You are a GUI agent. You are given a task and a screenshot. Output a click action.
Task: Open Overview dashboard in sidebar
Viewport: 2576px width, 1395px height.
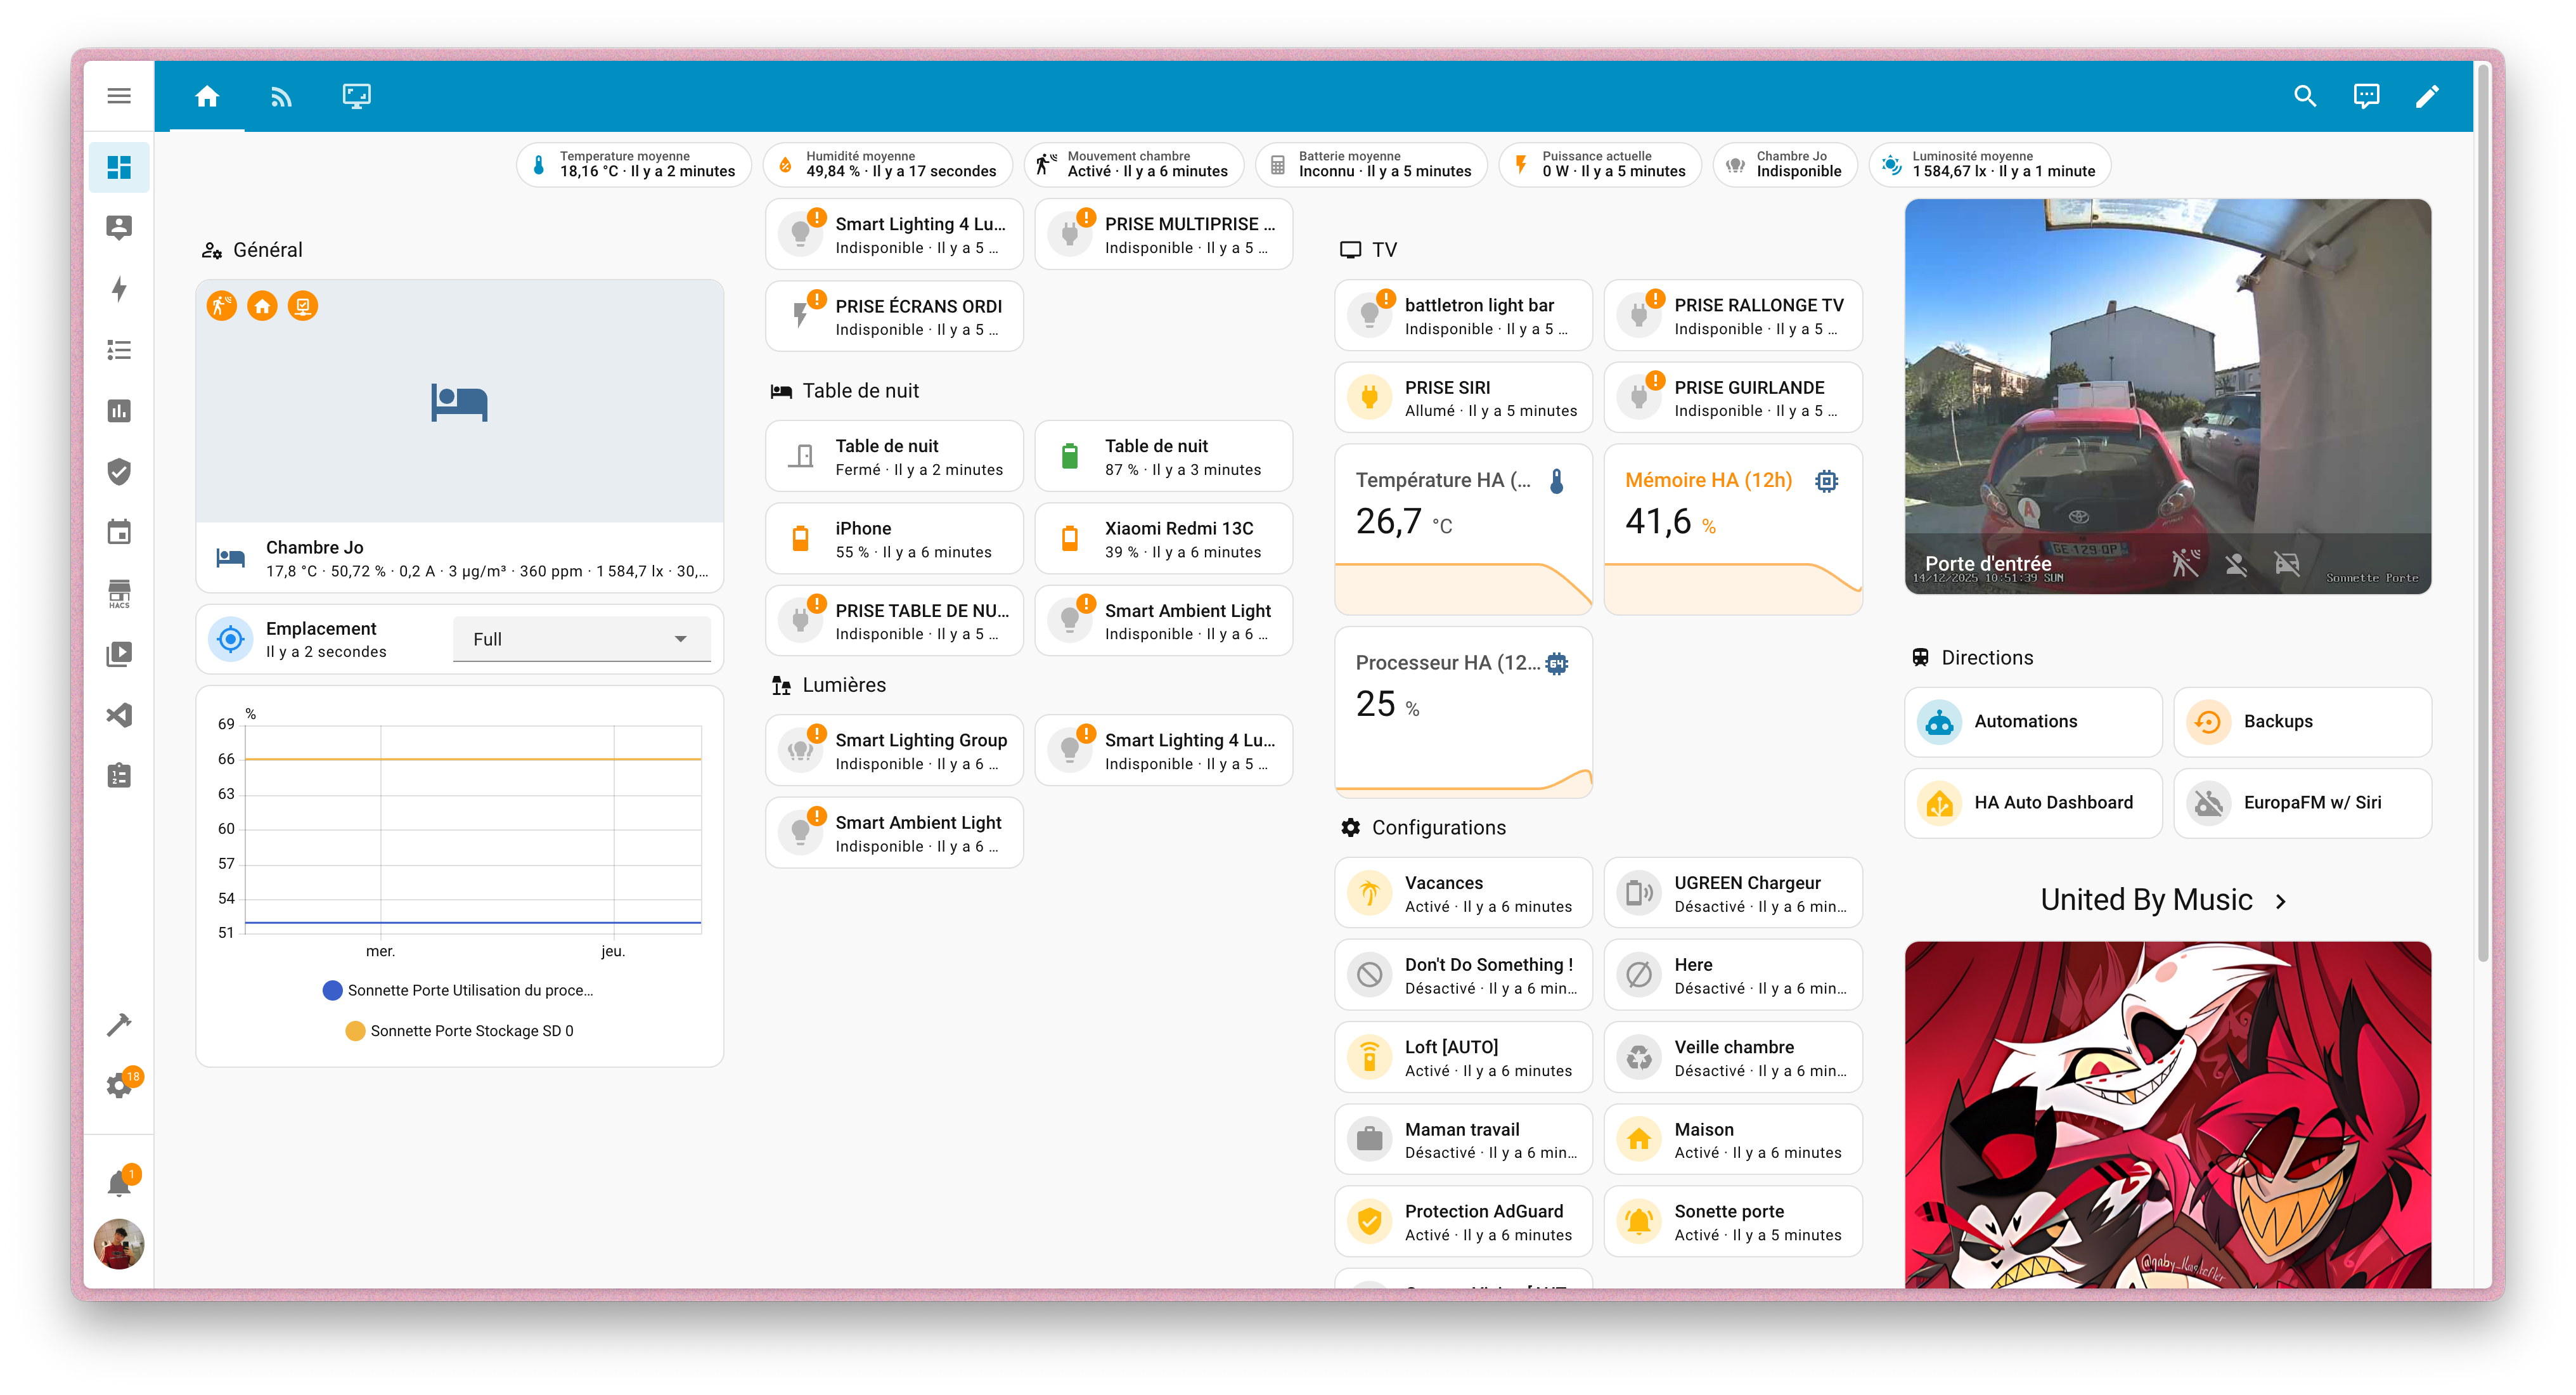click(x=119, y=167)
